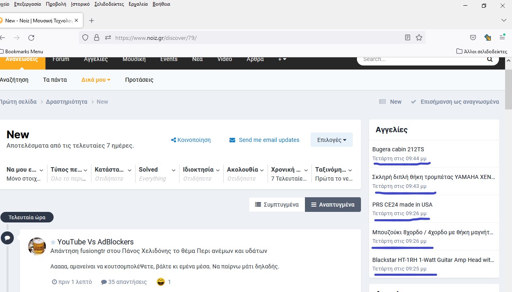Open the Προβολή menu

tap(56, 4)
